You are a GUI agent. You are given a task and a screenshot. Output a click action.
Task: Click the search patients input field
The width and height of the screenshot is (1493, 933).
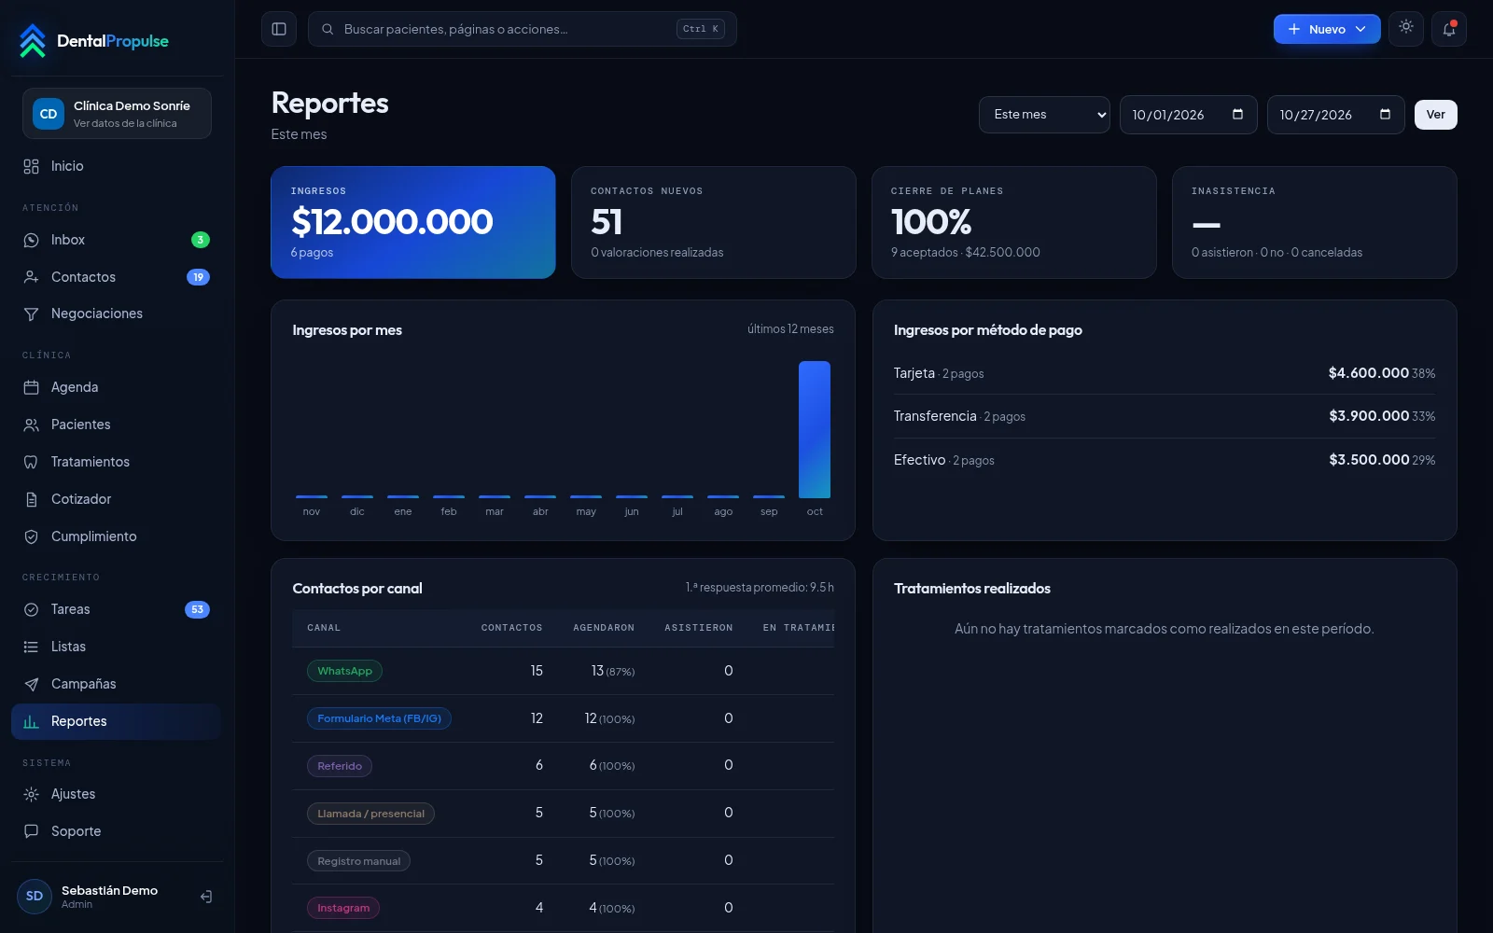(523, 29)
